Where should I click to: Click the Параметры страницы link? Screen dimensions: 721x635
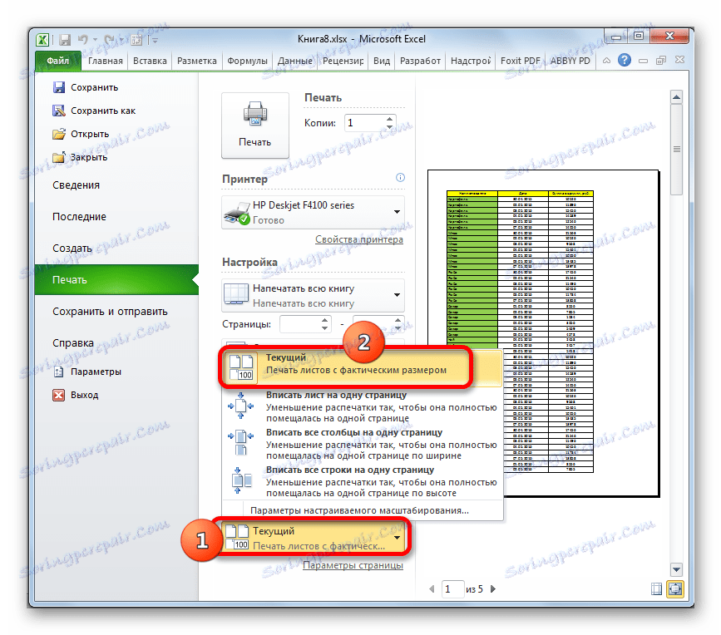[x=353, y=566]
